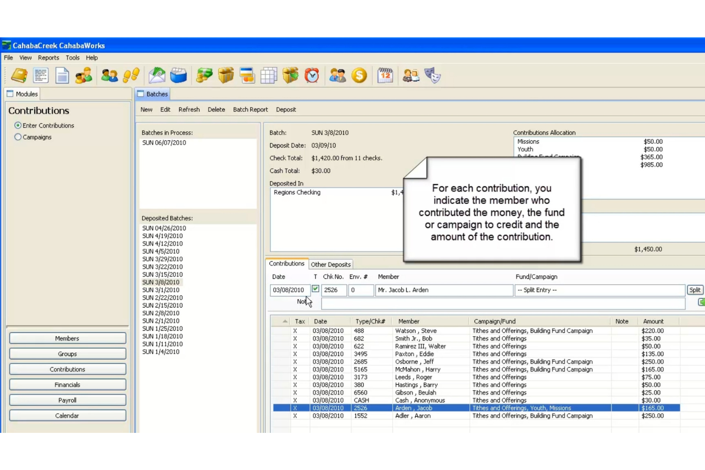Click the Date field showing 03/08/2010
The width and height of the screenshot is (705, 470).
[290, 290]
